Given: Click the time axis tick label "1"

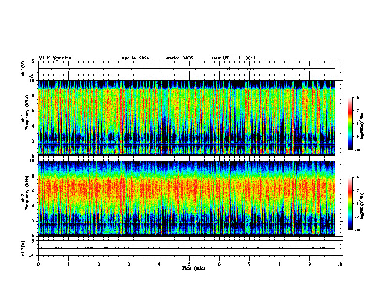Looking at the screenshot, I should (68, 264).
